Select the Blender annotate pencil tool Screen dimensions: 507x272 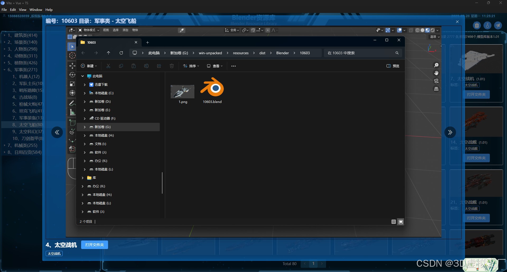[72, 103]
